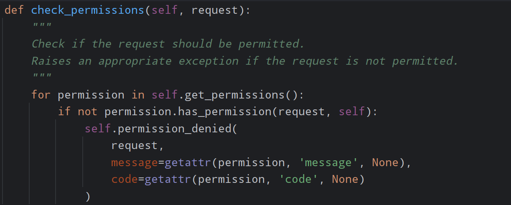Click the docstring line starting with "Raises"
Viewport: 511px width, 205px height.
pyautogui.click(x=245, y=61)
